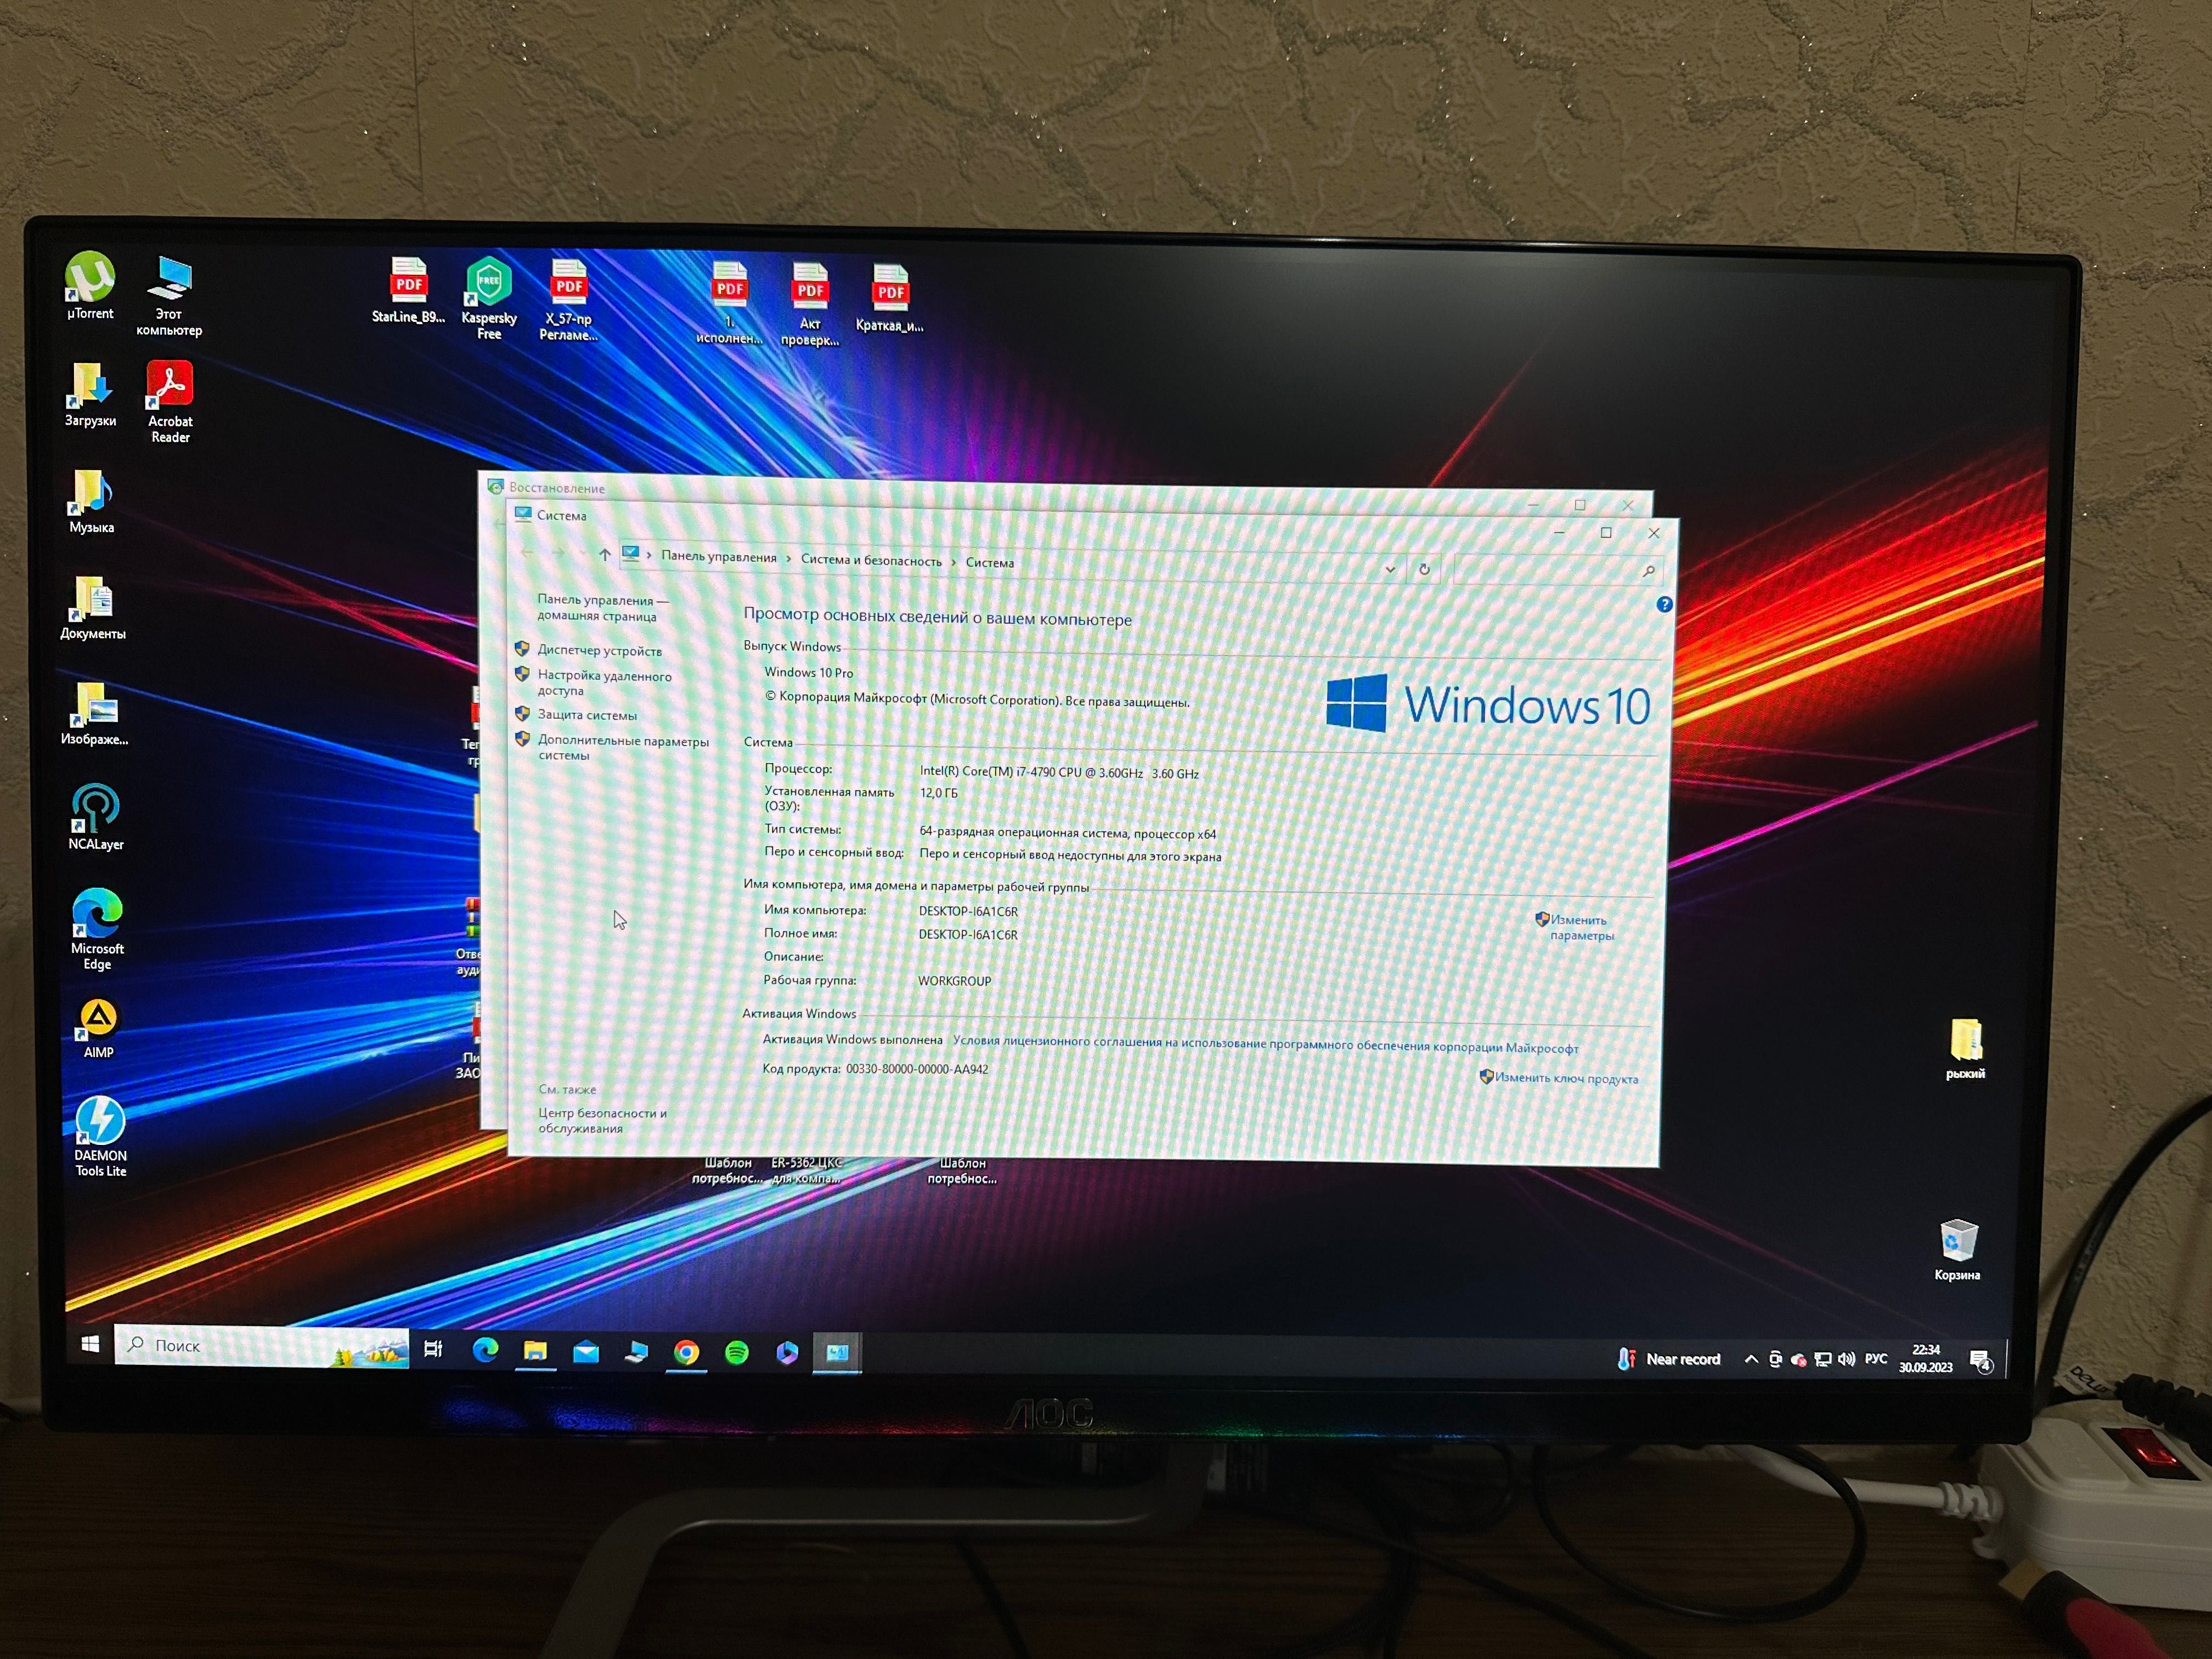
Task: Open the Изображения folder shortcut
Action: (x=94, y=714)
